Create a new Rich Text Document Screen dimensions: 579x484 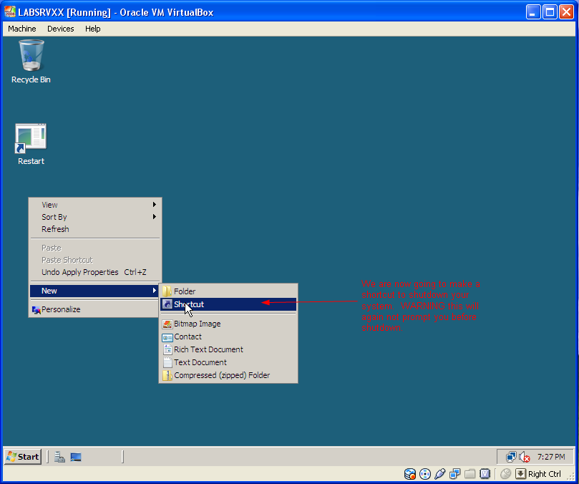228,349
